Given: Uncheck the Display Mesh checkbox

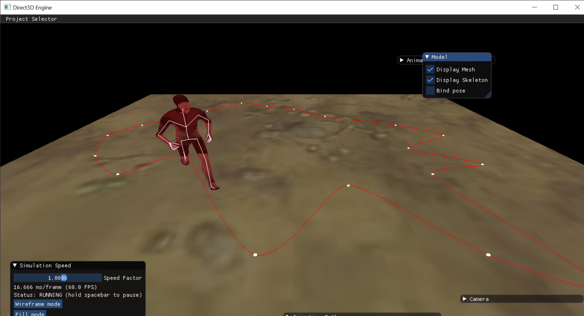Looking at the screenshot, I should 430,69.
